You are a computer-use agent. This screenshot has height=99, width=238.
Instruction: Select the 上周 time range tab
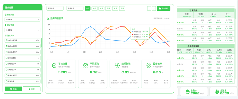pyautogui.click(x=108, y=9)
